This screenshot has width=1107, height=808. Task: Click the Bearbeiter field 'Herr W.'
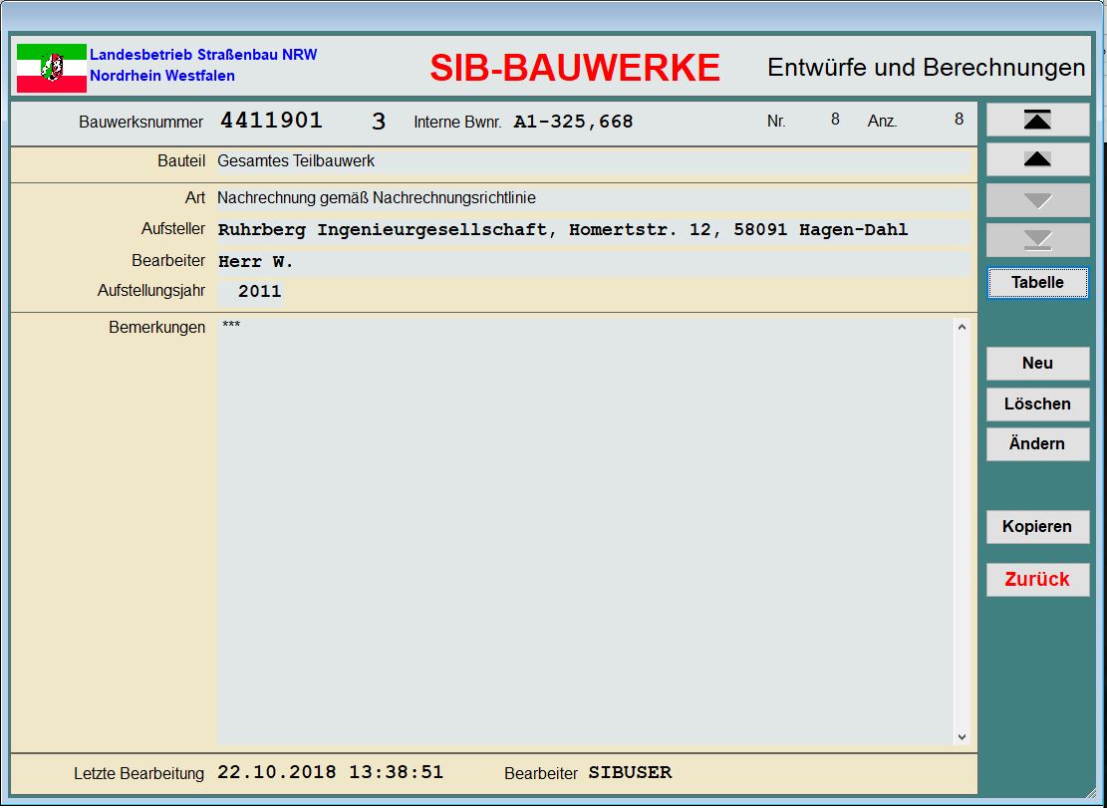pyautogui.click(x=593, y=262)
